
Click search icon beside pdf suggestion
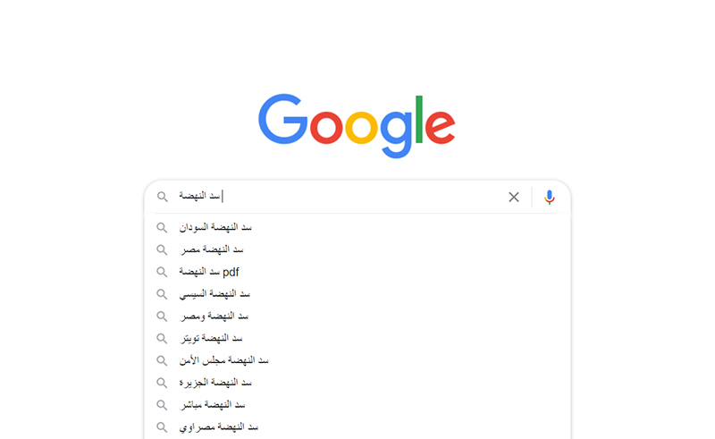point(162,272)
